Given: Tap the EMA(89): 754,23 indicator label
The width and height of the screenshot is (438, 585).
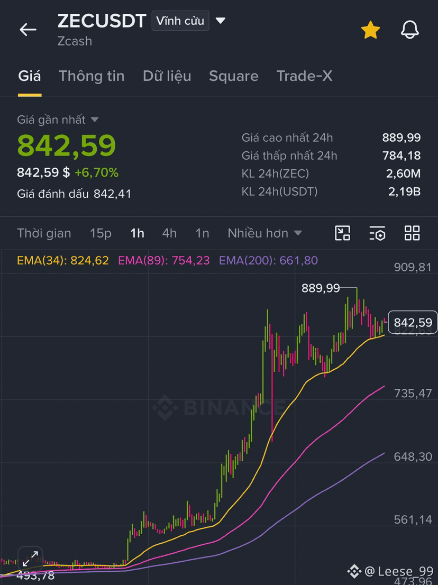Looking at the screenshot, I should click(x=164, y=260).
